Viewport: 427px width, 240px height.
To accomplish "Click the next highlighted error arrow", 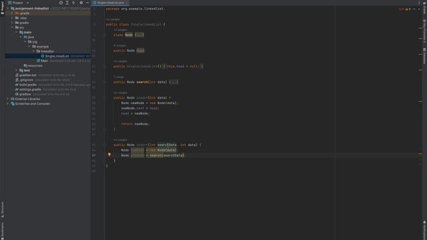I will (x=419, y=9).
